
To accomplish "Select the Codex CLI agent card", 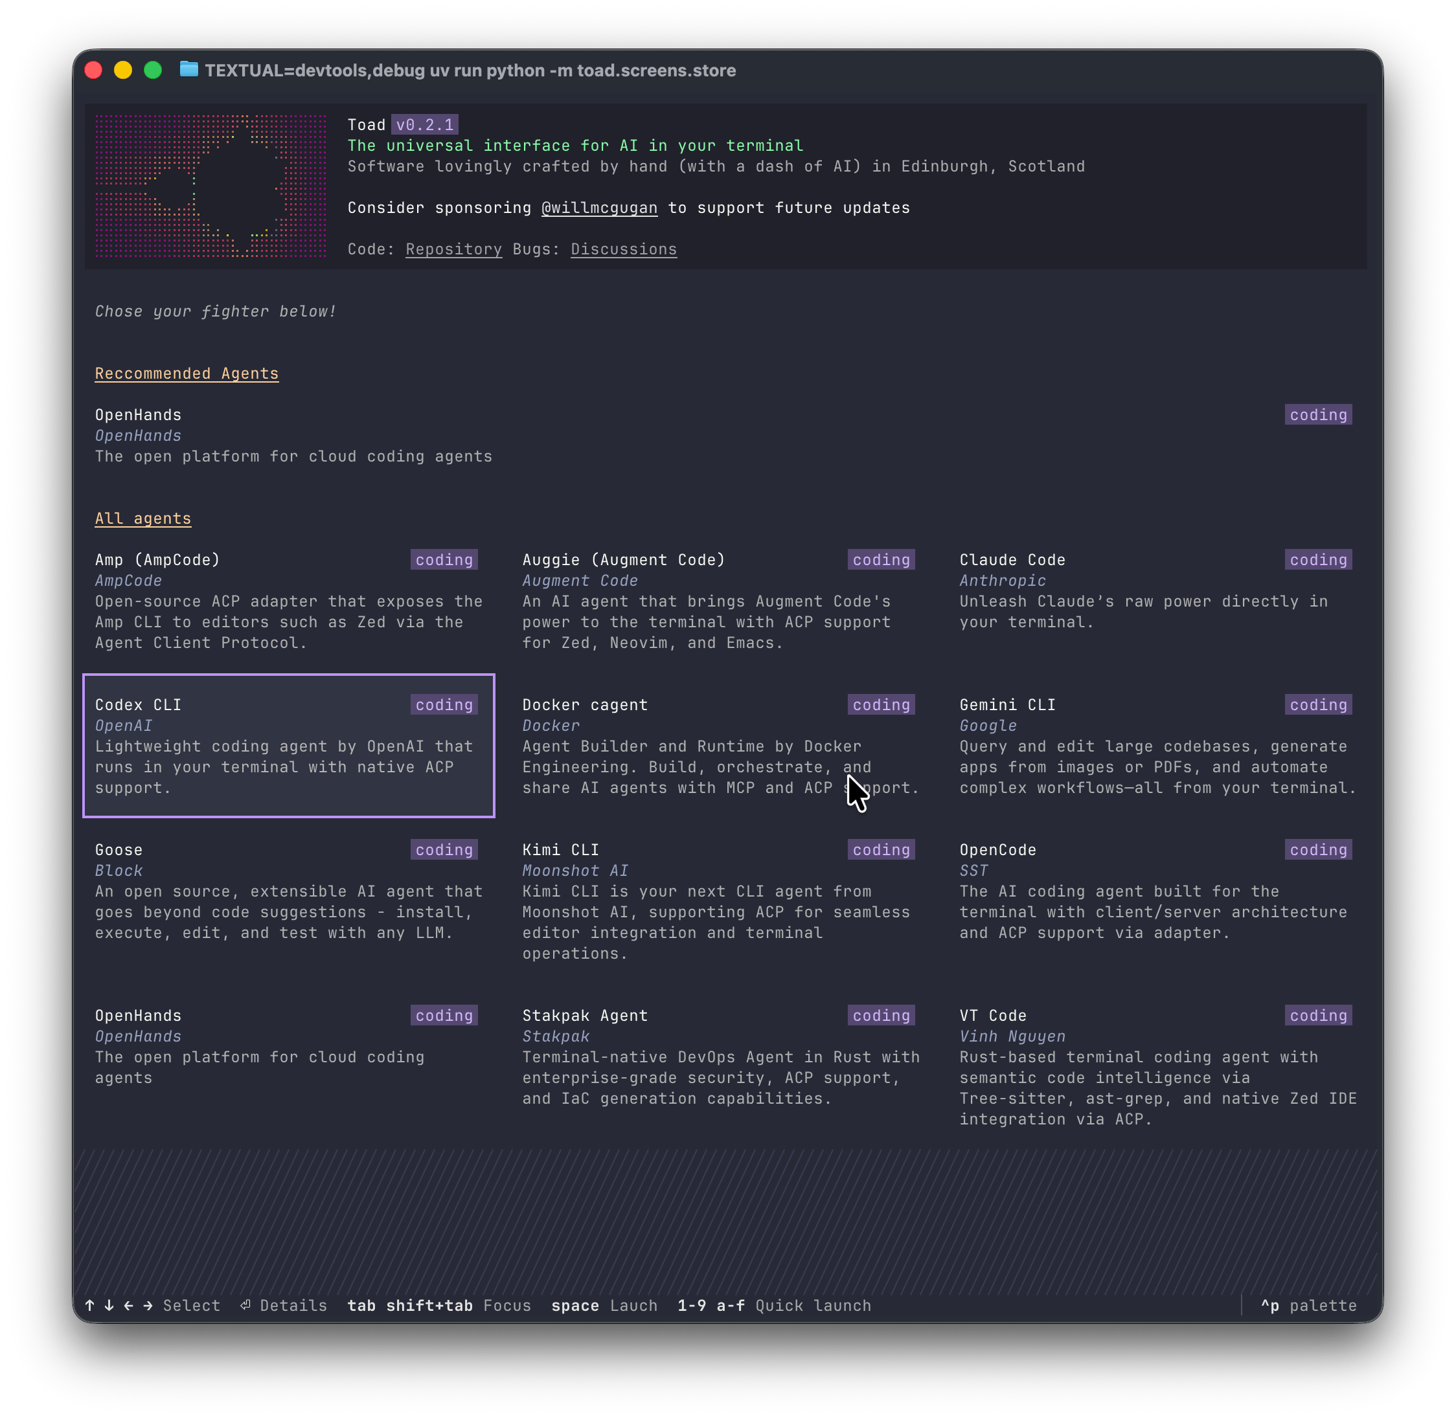I will coord(288,745).
